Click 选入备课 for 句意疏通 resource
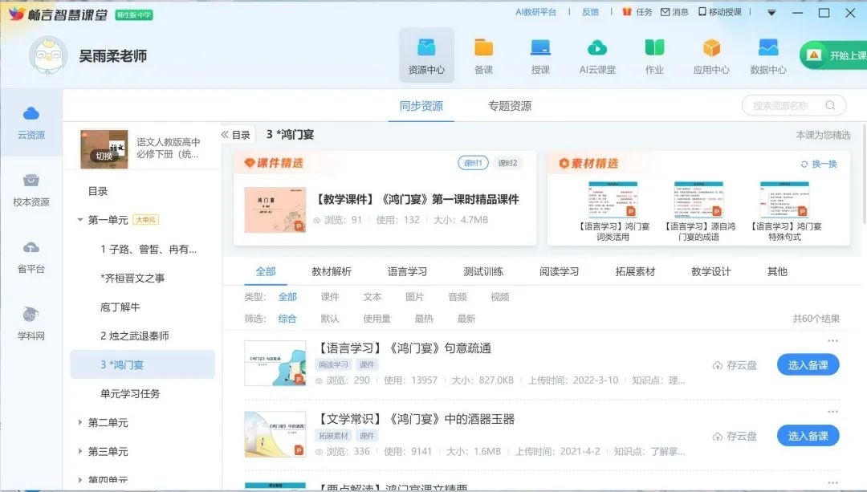Screen dimensions: 867x492 [x=808, y=365]
